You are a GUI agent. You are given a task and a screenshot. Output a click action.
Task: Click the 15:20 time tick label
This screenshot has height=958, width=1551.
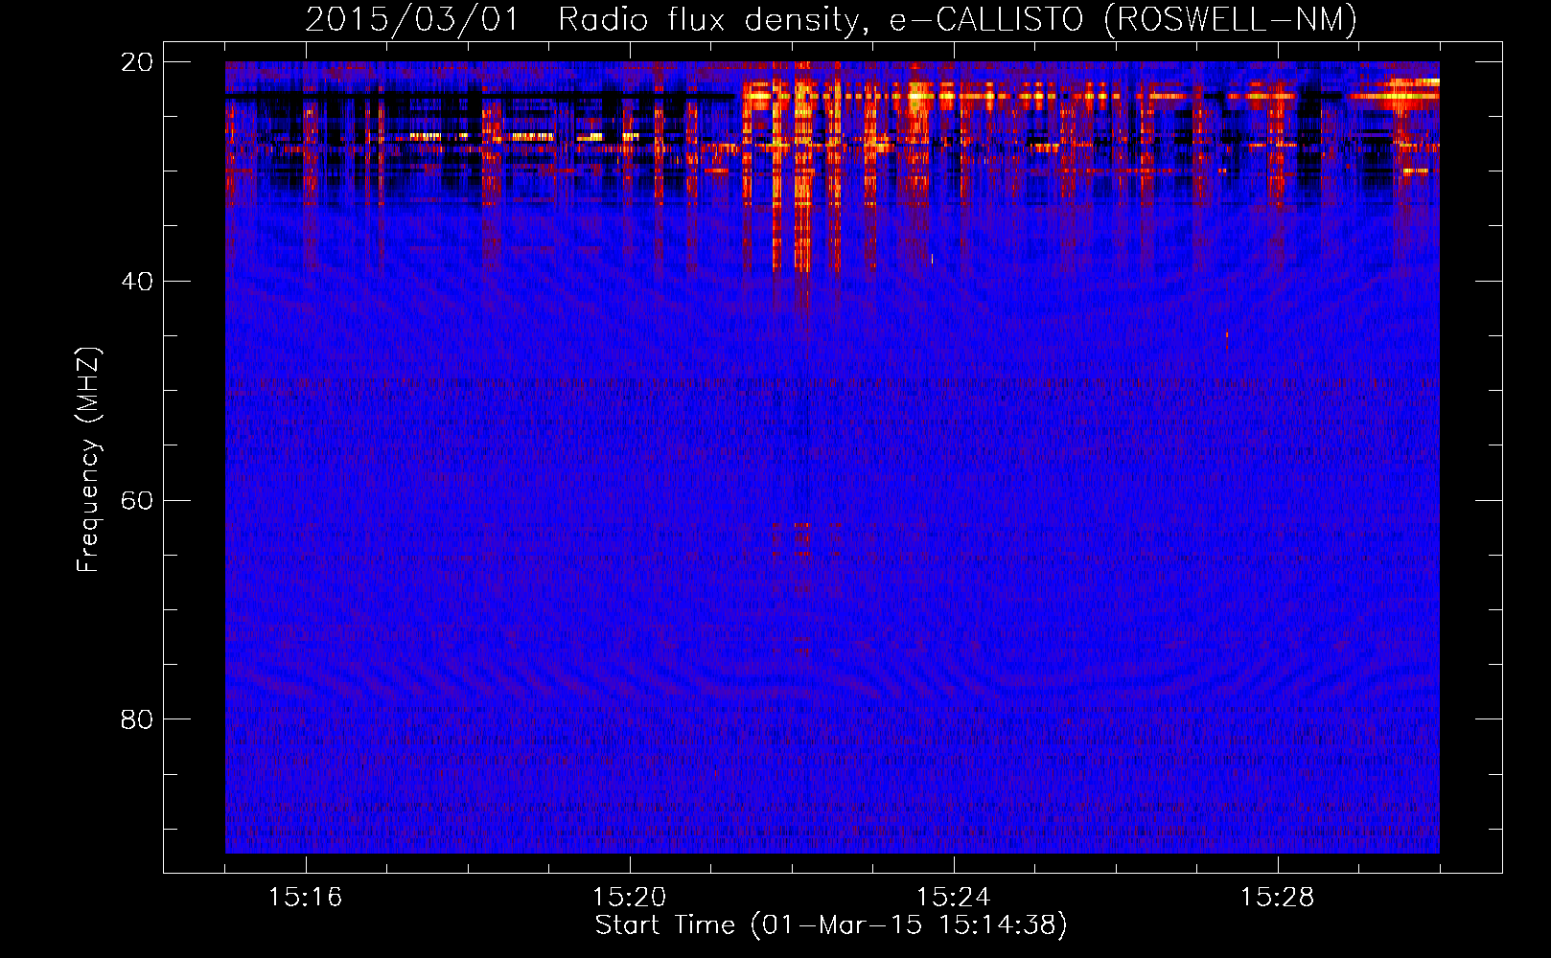click(x=630, y=898)
